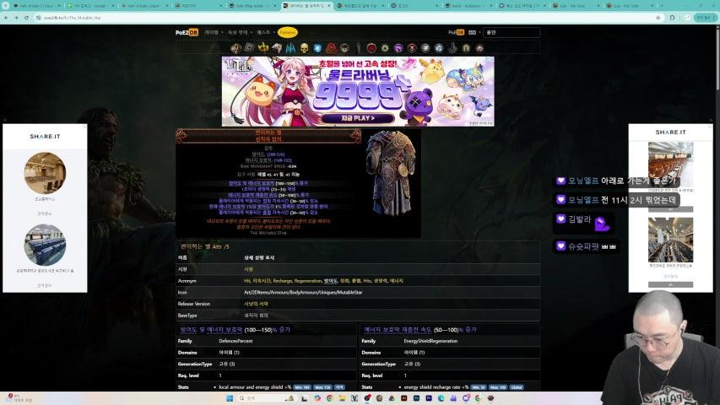Click the grey-blue G round icon in the icon row
Viewport: 720px width, 405px height.
click(x=439, y=48)
